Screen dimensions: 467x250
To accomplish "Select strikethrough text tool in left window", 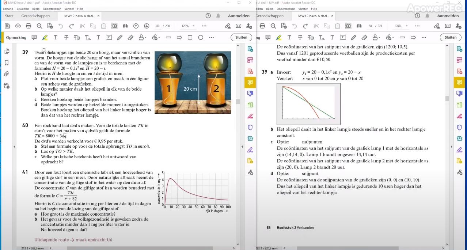I will point(66,37).
